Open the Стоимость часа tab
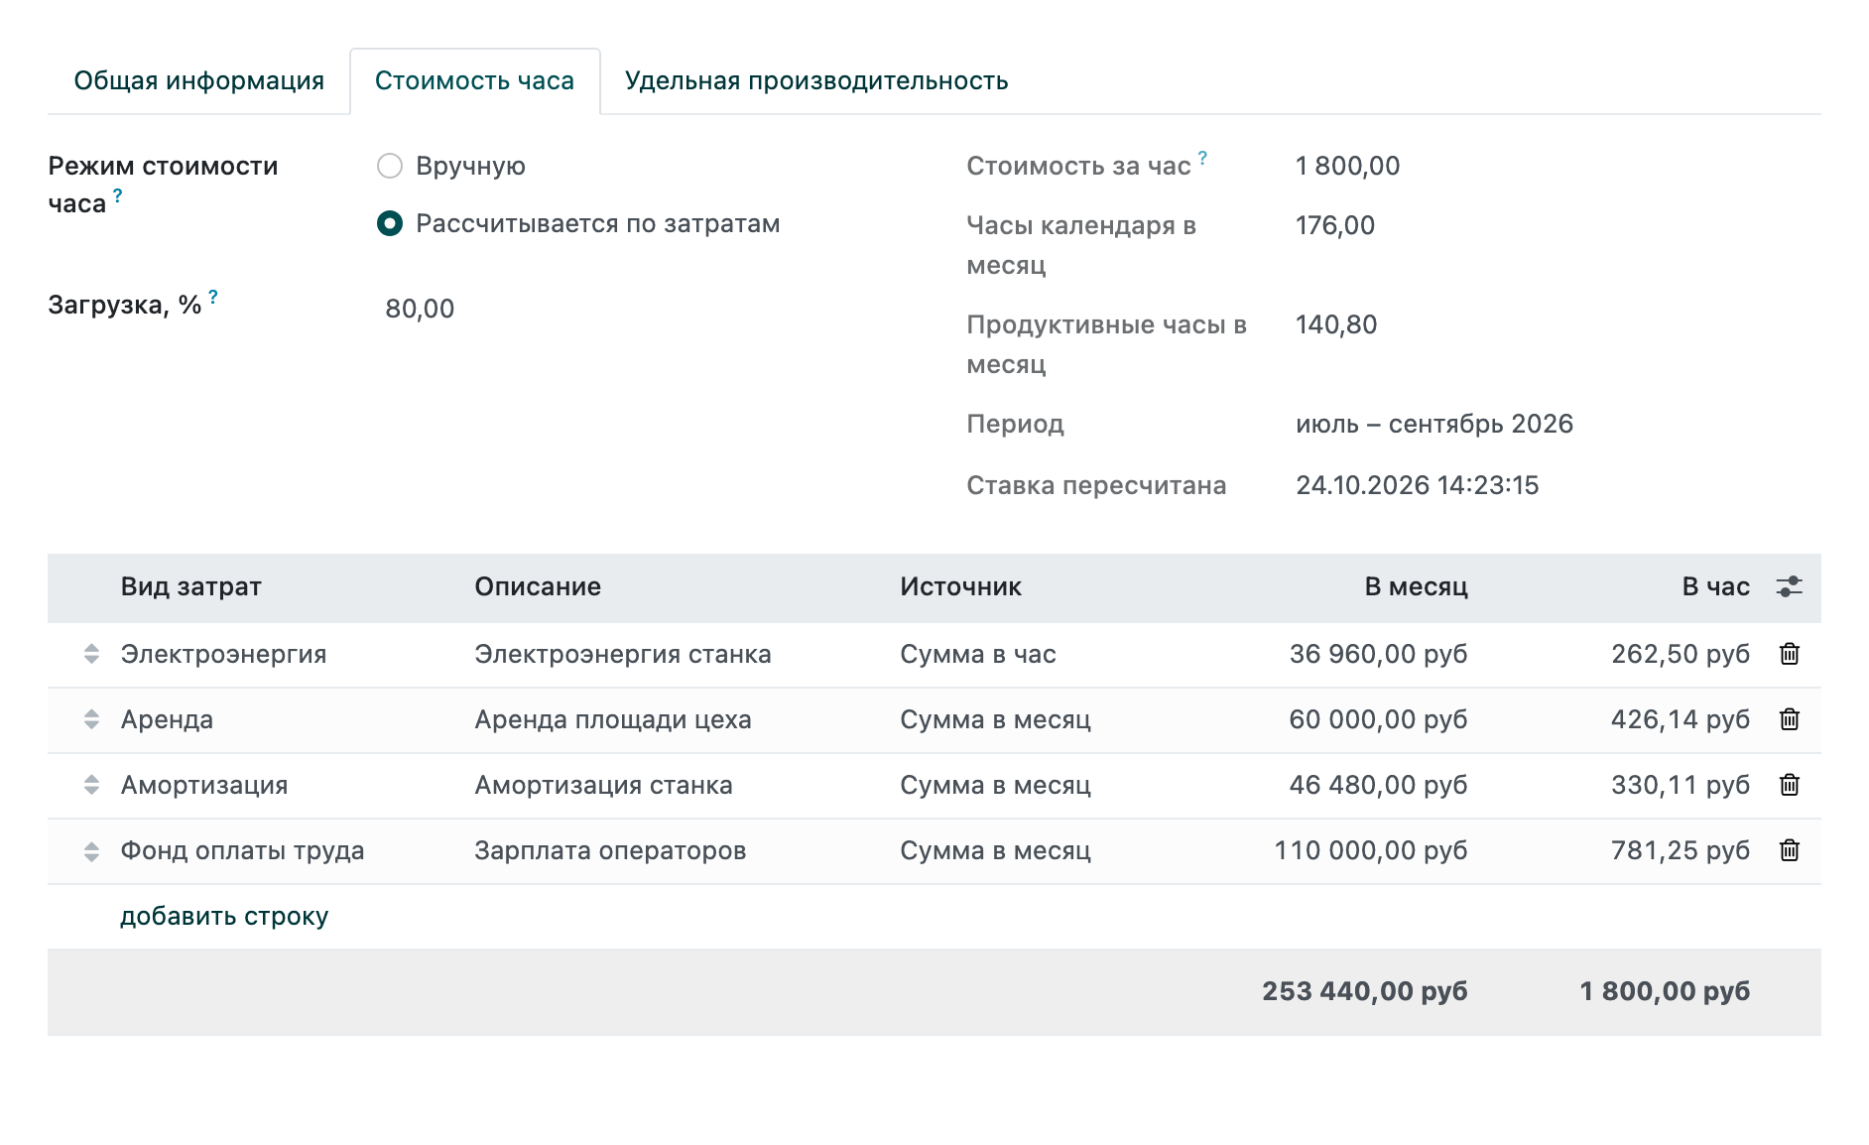The height and width of the screenshot is (1145, 1869). pos(475,81)
